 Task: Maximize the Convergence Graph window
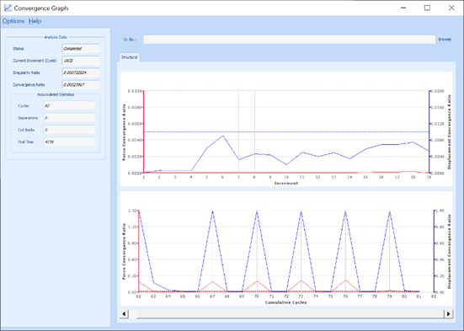coord(427,8)
